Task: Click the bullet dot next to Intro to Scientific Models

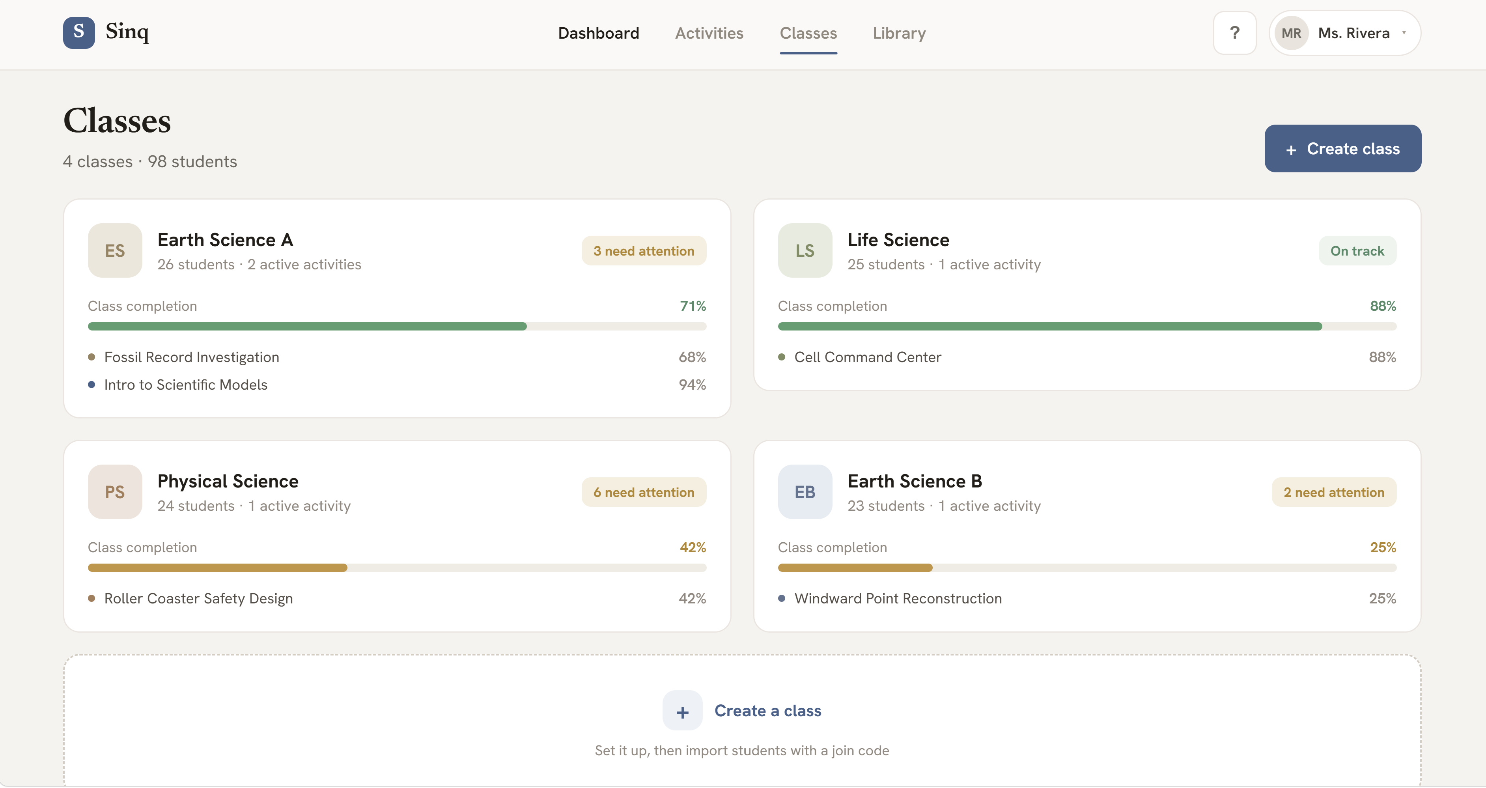Action: point(91,385)
